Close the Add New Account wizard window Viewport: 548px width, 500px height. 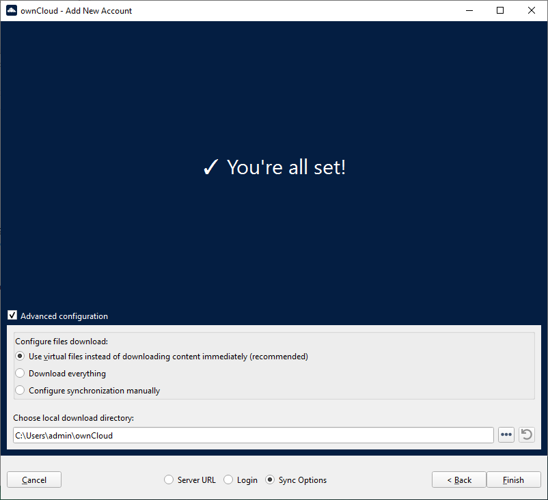pyautogui.click(x=532, y=10)
